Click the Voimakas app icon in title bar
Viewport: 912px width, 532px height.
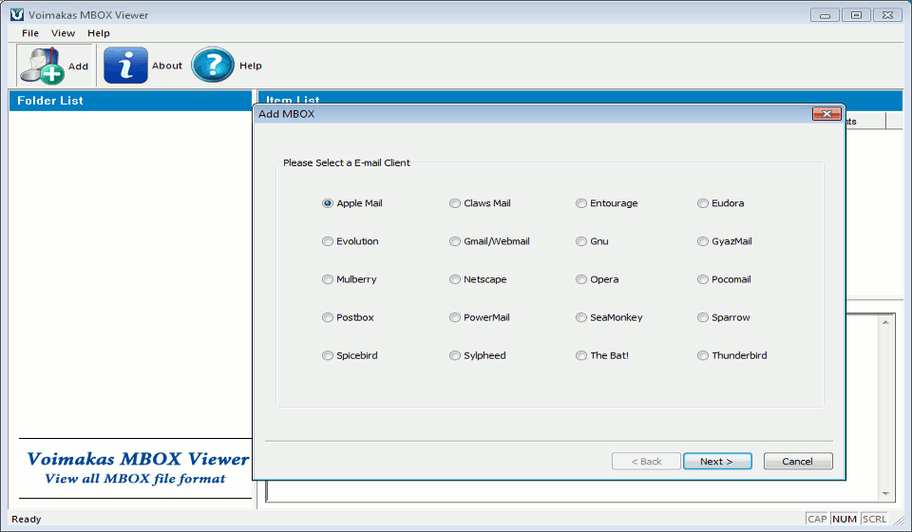(x=17, y=14)
